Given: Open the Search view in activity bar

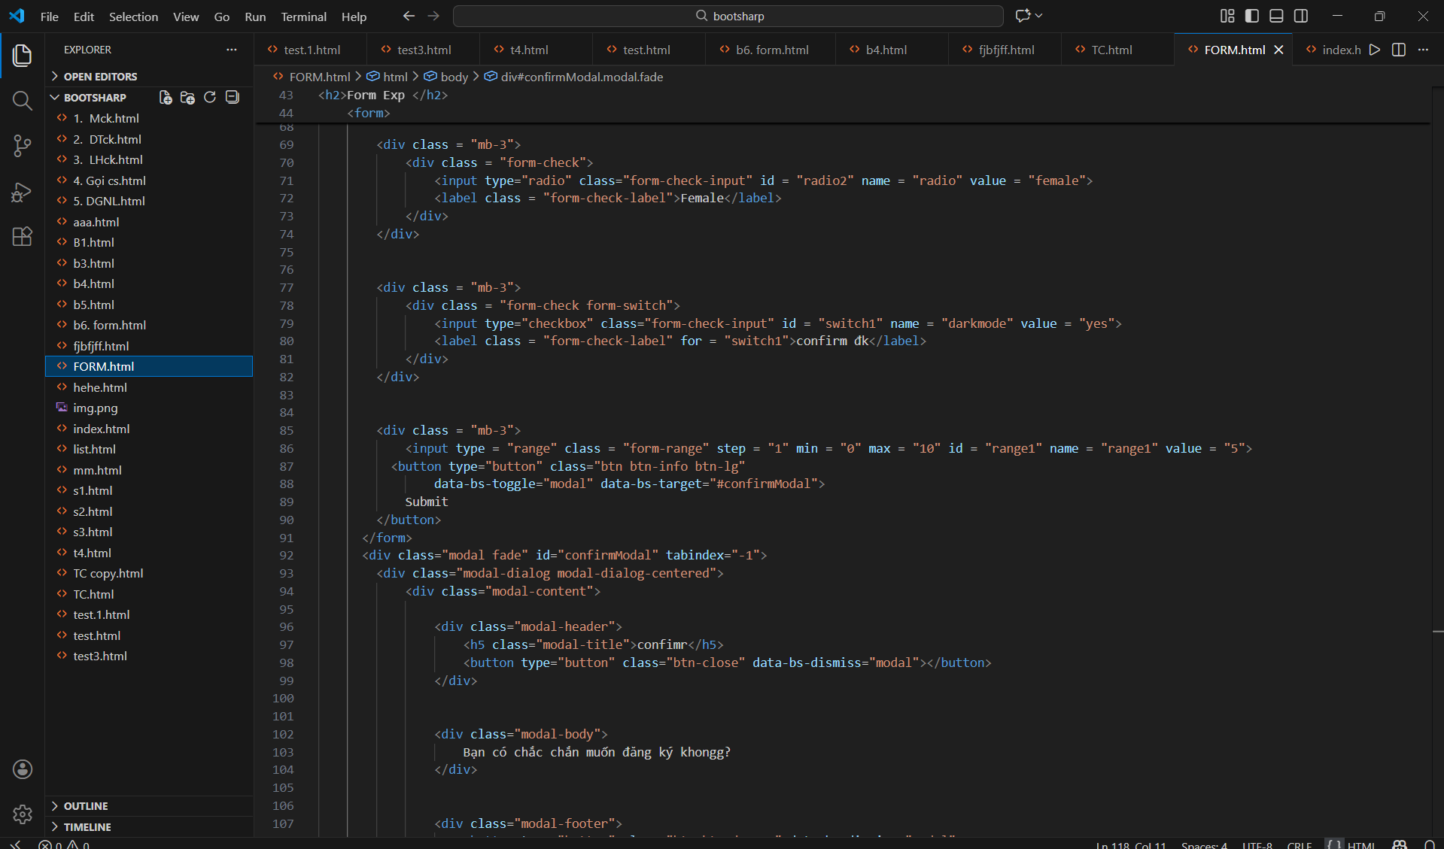Looking at the screenshot, I should point(23,101).
